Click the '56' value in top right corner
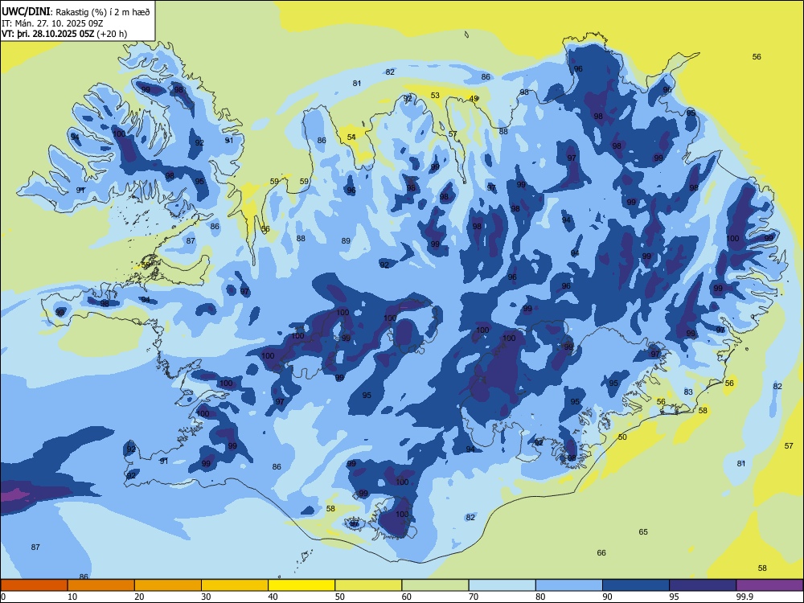 [x=757, y=57]
